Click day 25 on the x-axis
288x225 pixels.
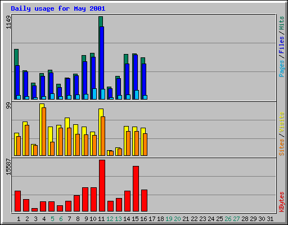pyautogui.click(x=219, y=219)
